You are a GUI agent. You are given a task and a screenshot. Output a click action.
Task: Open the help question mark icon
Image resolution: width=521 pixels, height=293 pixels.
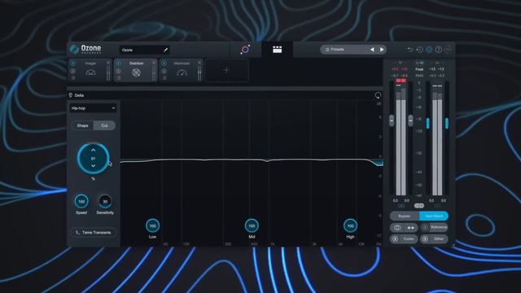[x=439, y=50]
